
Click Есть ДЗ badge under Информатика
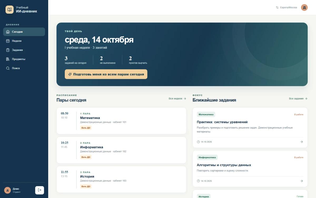pos(86,157)
